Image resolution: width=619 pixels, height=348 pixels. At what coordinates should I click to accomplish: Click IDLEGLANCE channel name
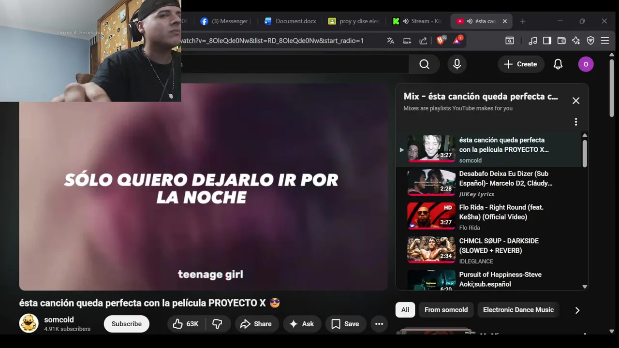click(x=476, y=261)
